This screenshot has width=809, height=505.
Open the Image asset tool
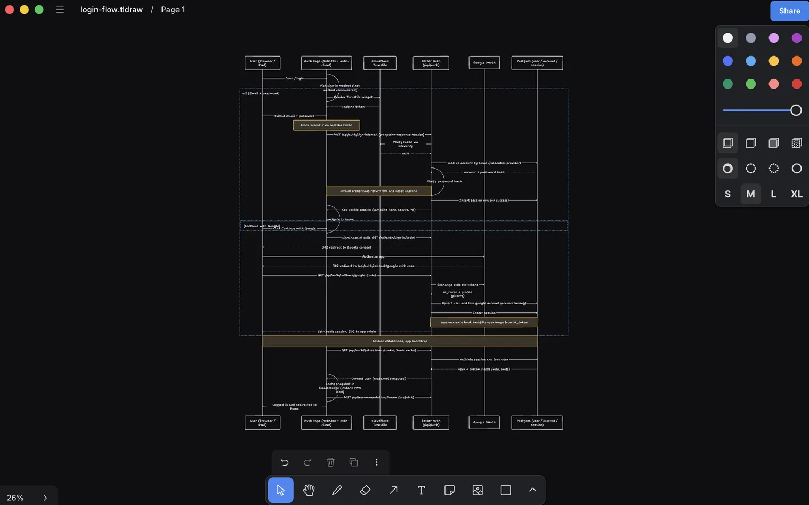click(x=478, y=490)
